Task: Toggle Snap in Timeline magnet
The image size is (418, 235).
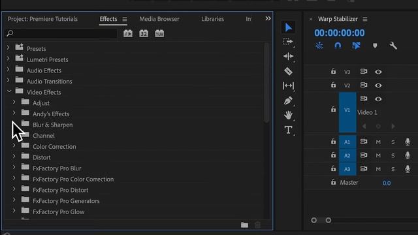Action: (x=338, y=46)
